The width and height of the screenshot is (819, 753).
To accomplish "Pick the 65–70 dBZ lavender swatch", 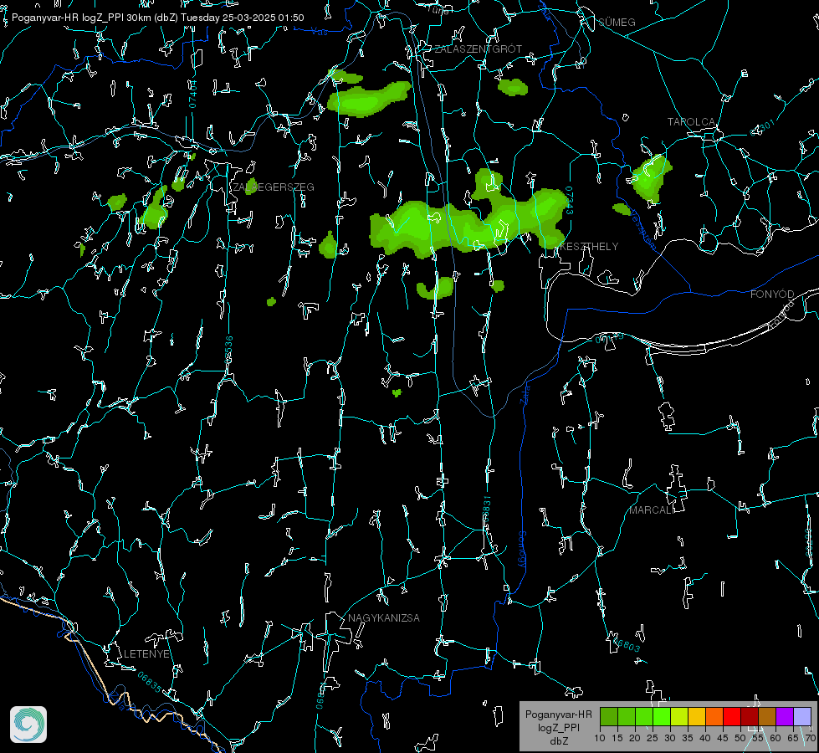I will click(x=802, y=716).
